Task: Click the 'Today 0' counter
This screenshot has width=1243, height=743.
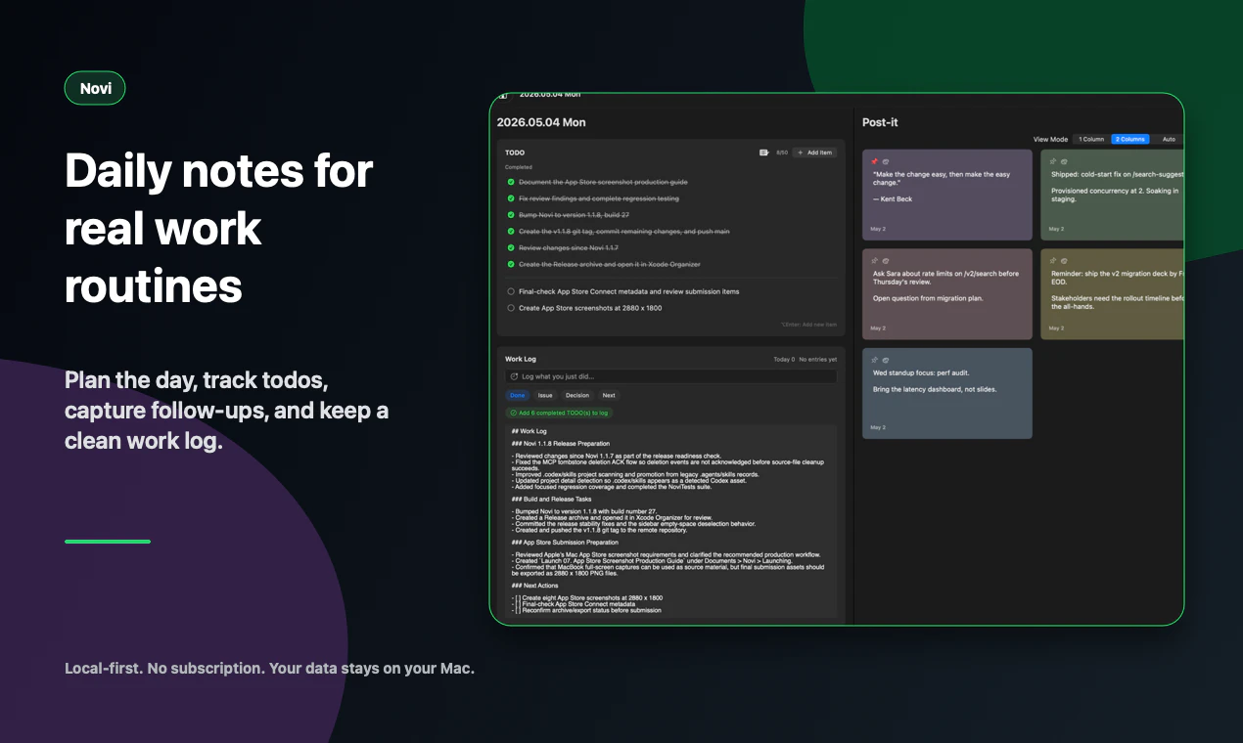Action: pos(784,360)
